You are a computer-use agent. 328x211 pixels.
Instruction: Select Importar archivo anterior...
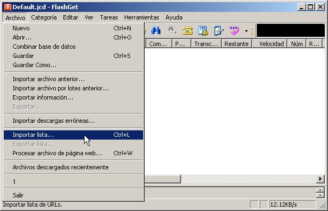pyautogui.click(x=73, y=79)
